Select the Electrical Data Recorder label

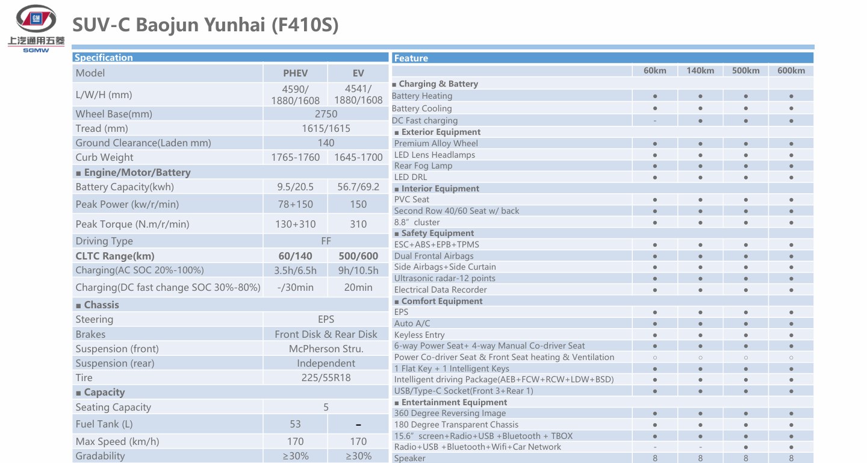click(441, 290)
